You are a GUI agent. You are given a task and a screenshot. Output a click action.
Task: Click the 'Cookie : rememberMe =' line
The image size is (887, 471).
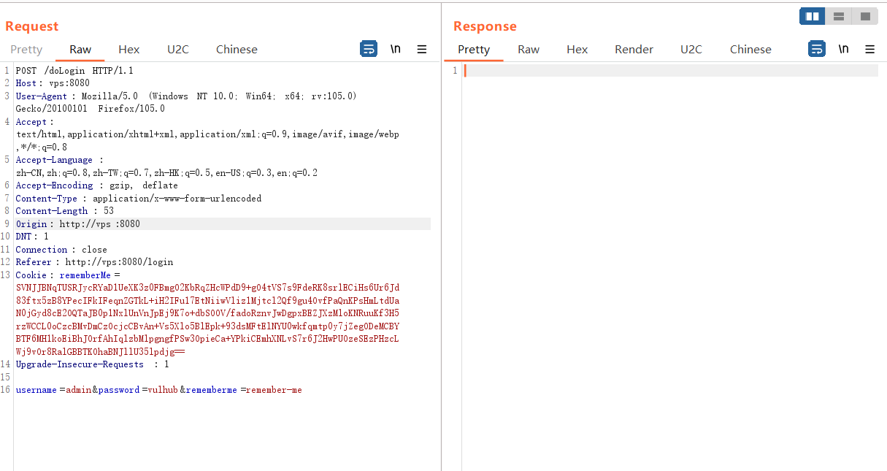(68, 275)
